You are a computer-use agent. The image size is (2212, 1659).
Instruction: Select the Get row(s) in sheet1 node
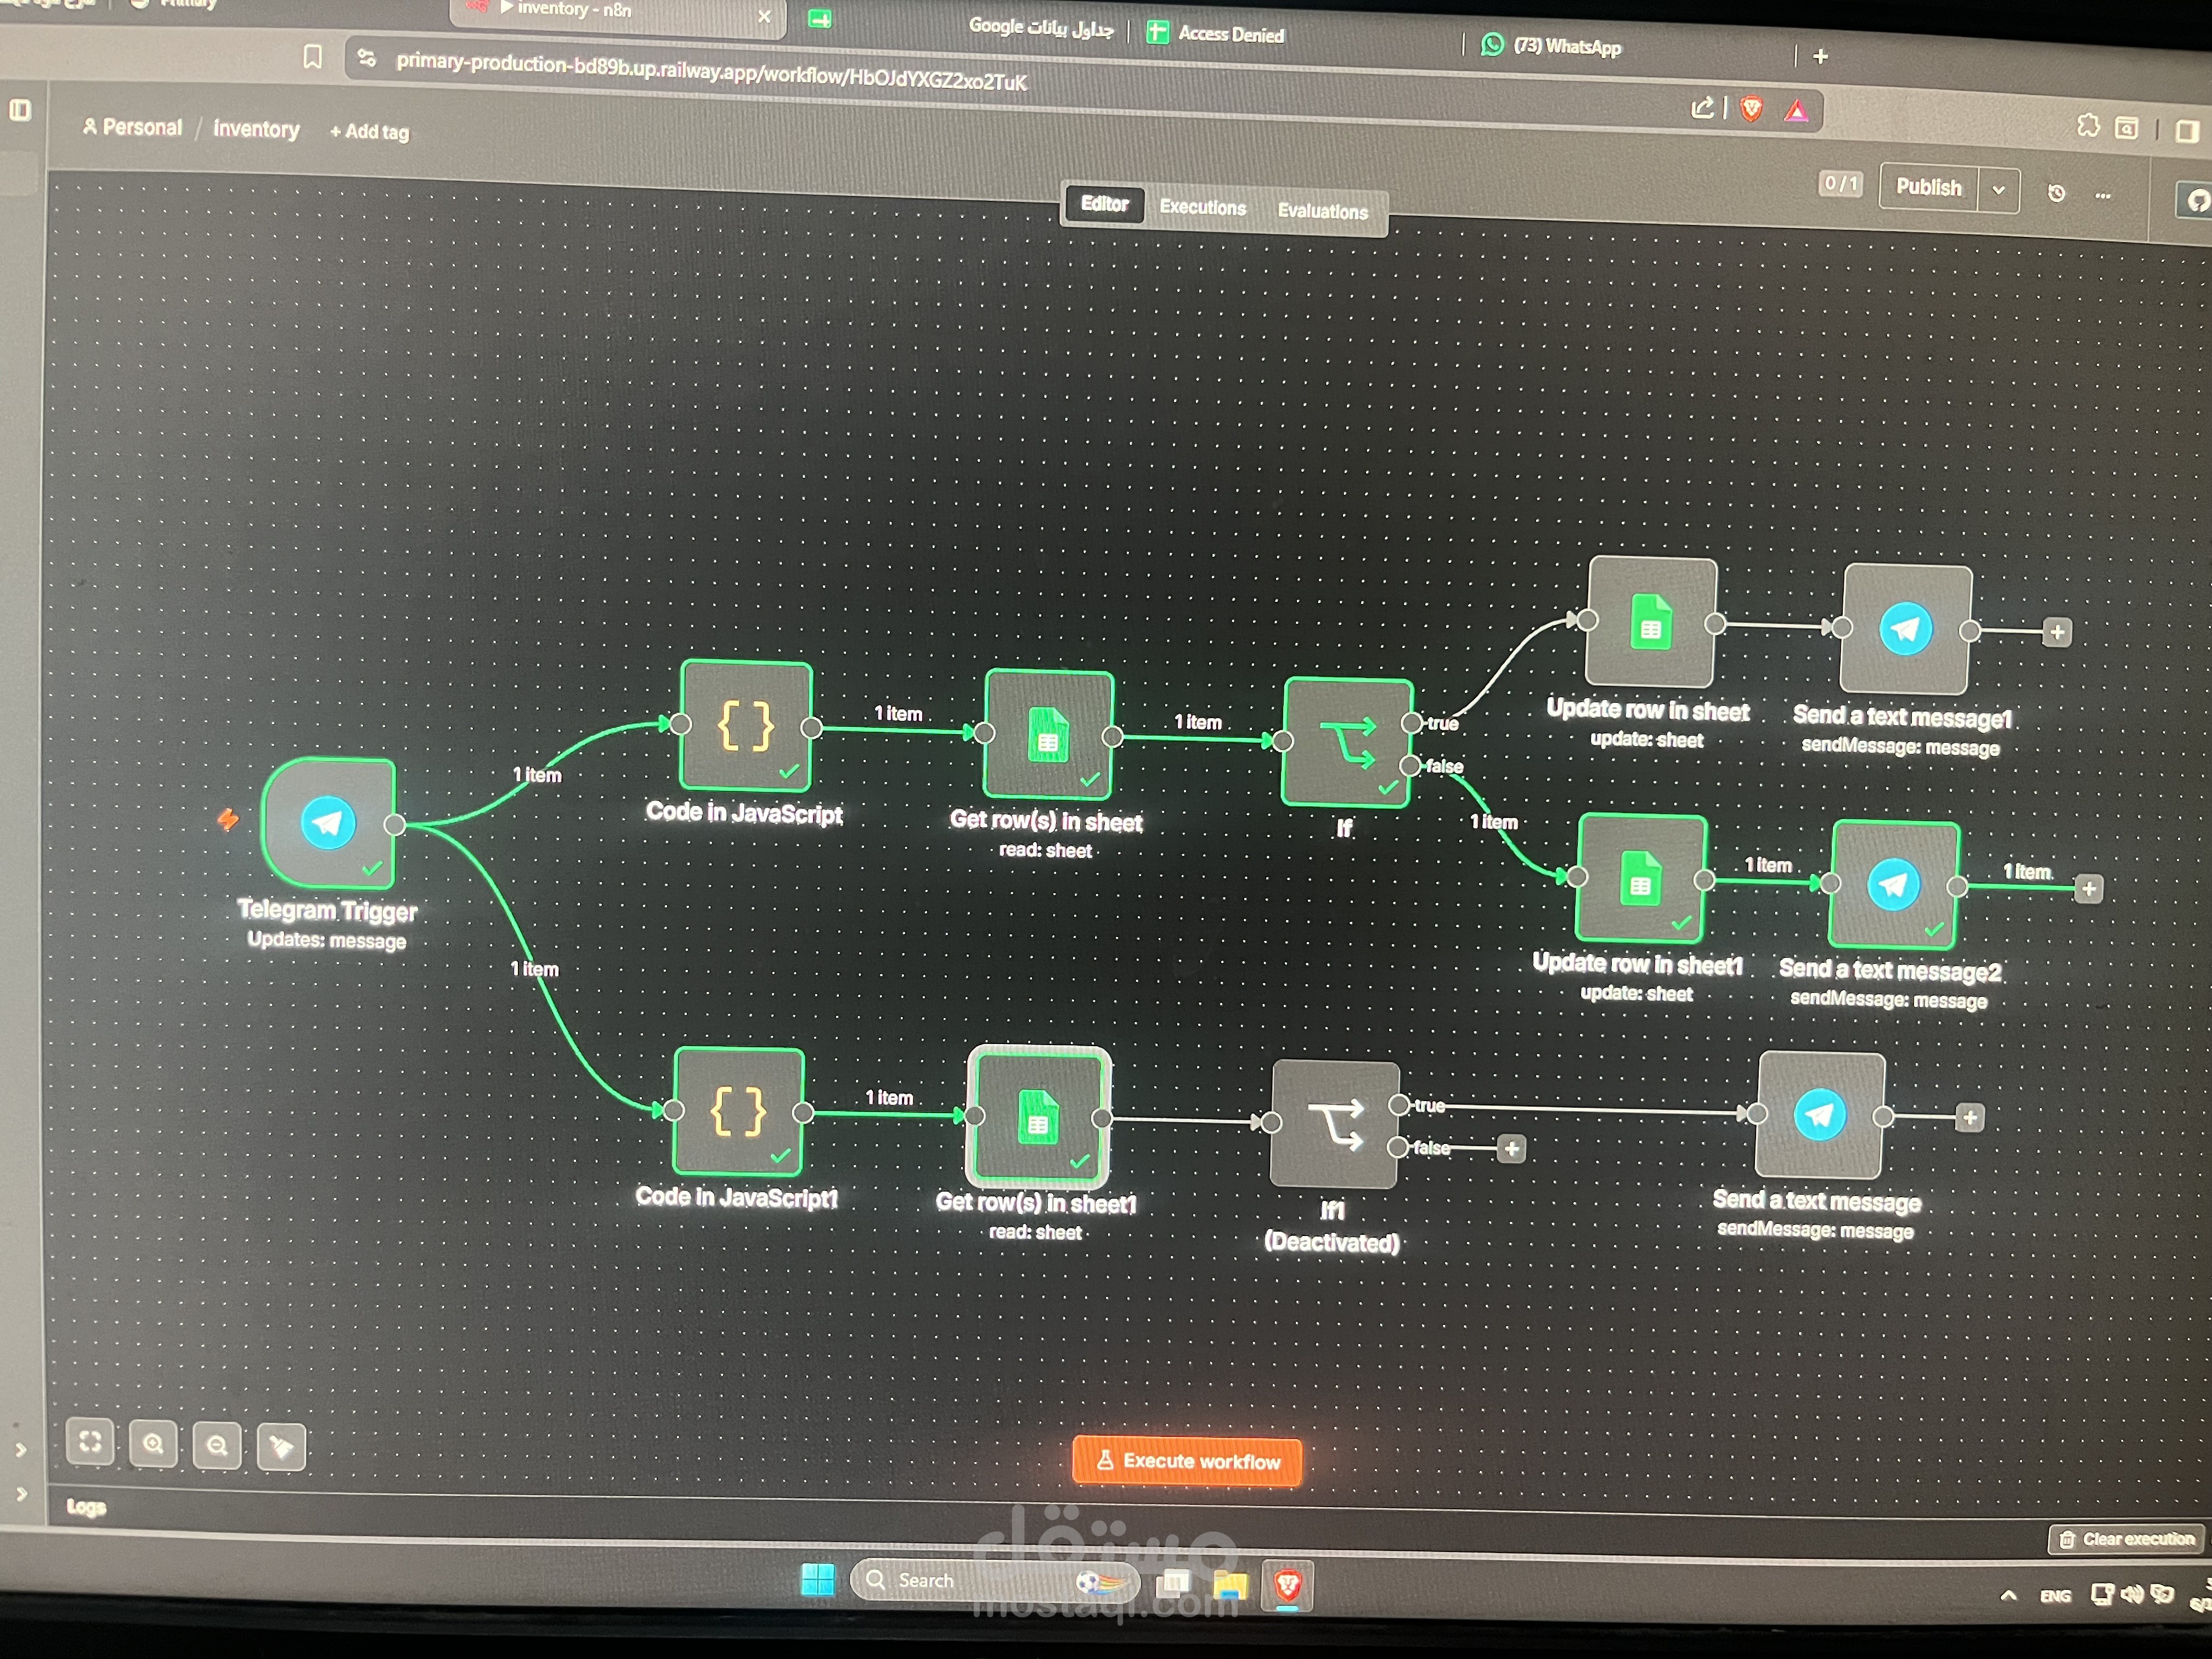point(1038,1117)
